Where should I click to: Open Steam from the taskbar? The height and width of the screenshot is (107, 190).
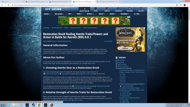33,105
